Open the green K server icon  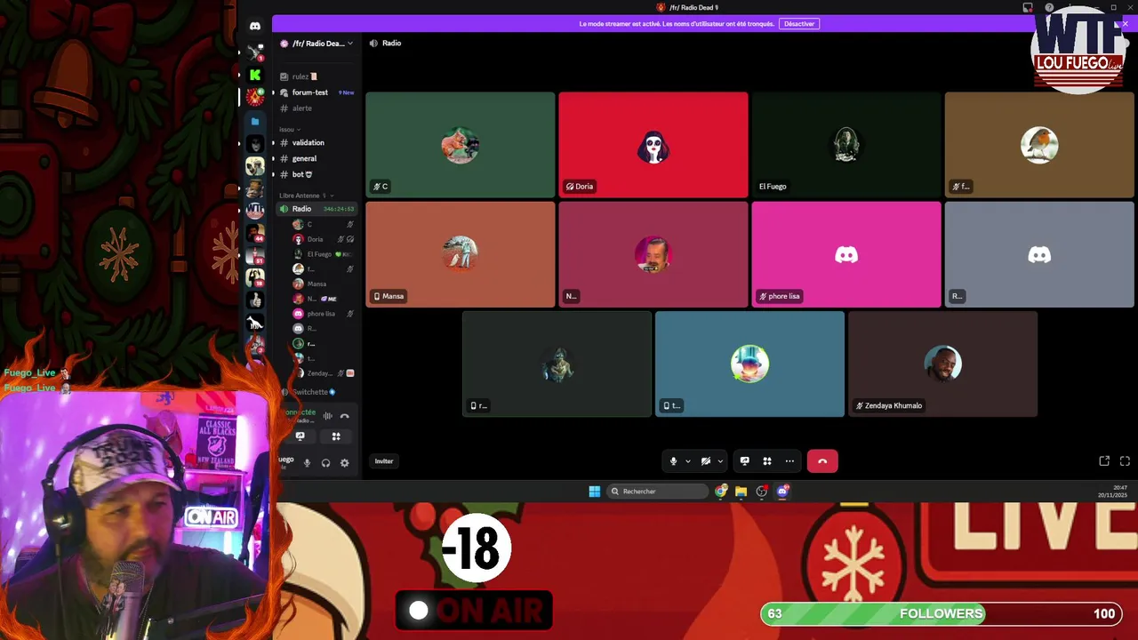[255, 75]
